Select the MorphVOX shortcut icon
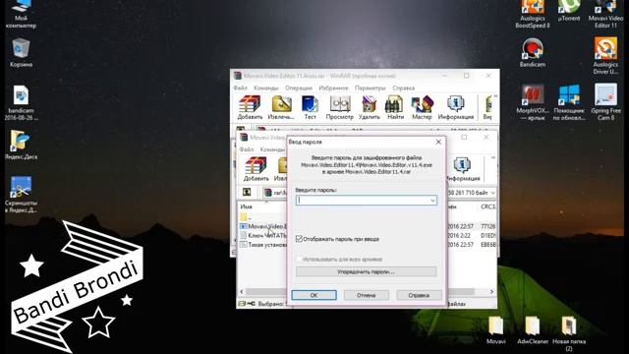629x354 pixels. (533, 102)
